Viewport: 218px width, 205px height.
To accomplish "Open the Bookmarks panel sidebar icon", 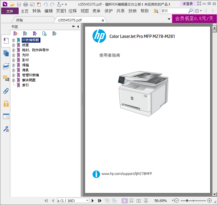I will [6, 41].
